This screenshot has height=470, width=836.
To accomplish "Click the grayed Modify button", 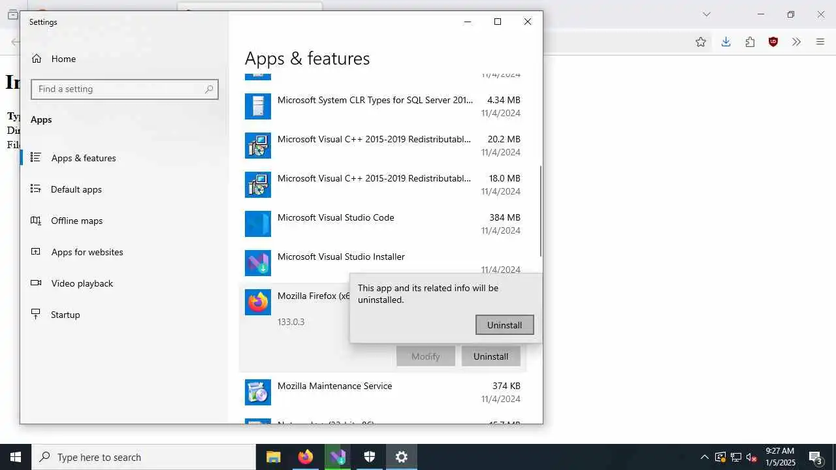I will tap(425, 356).
